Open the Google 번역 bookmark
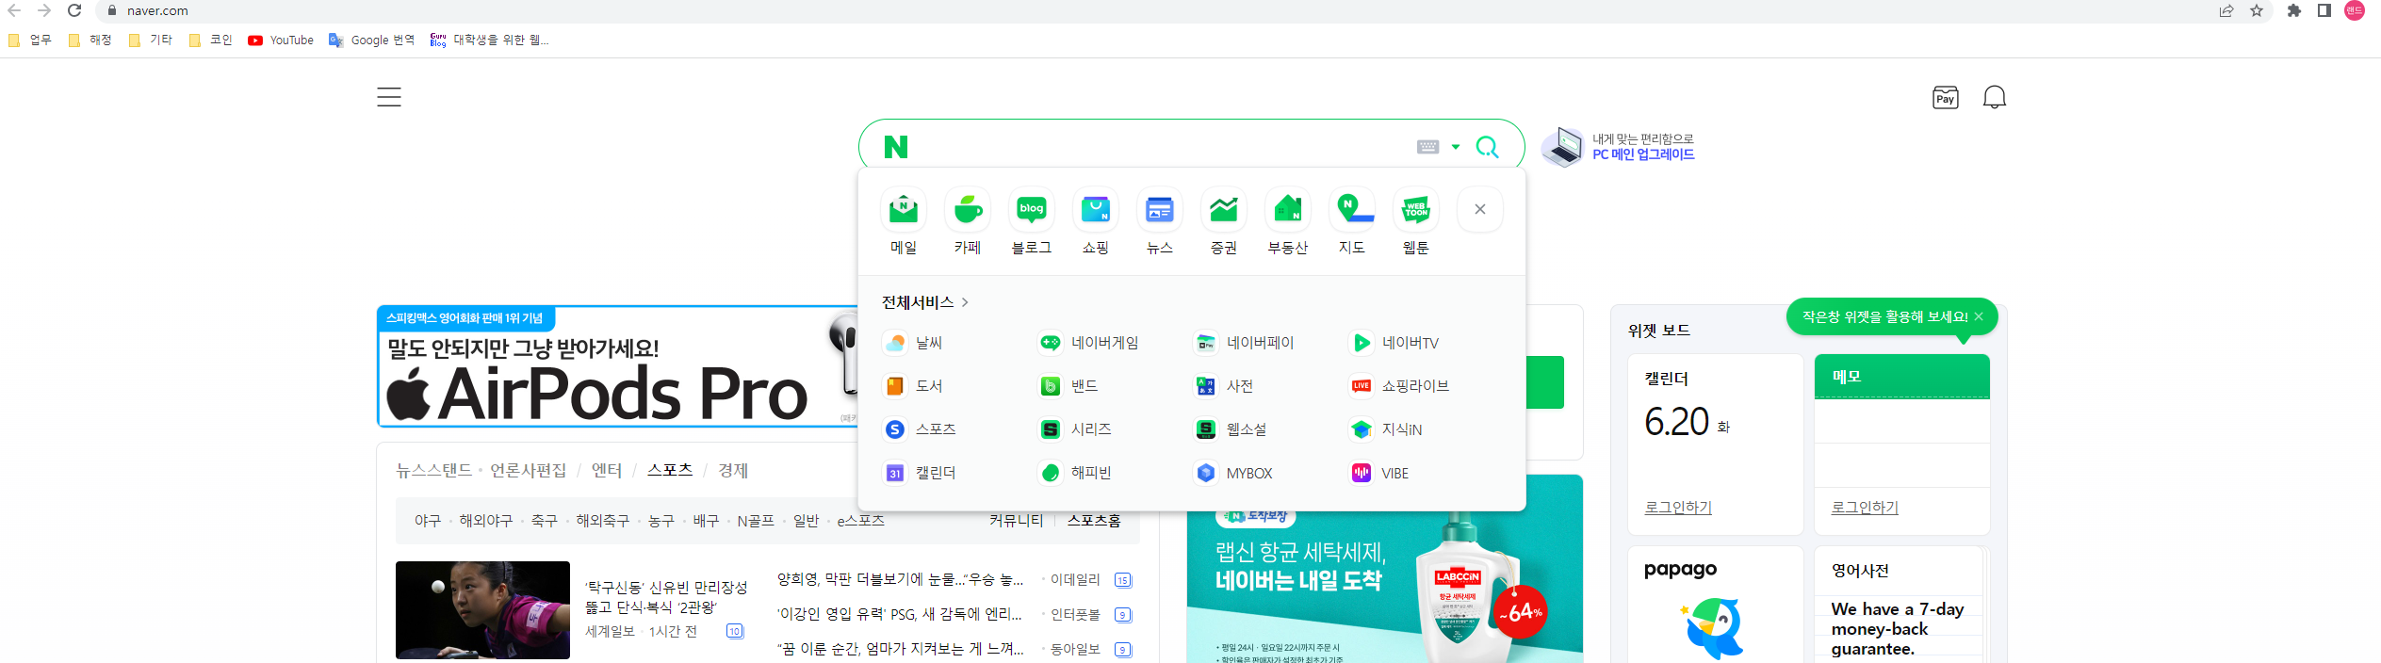This screenshot has width=2381, height=663. (371, 40)
